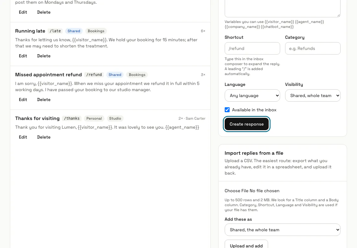
Task: Edit the Running late response
Action: (23, 56)
